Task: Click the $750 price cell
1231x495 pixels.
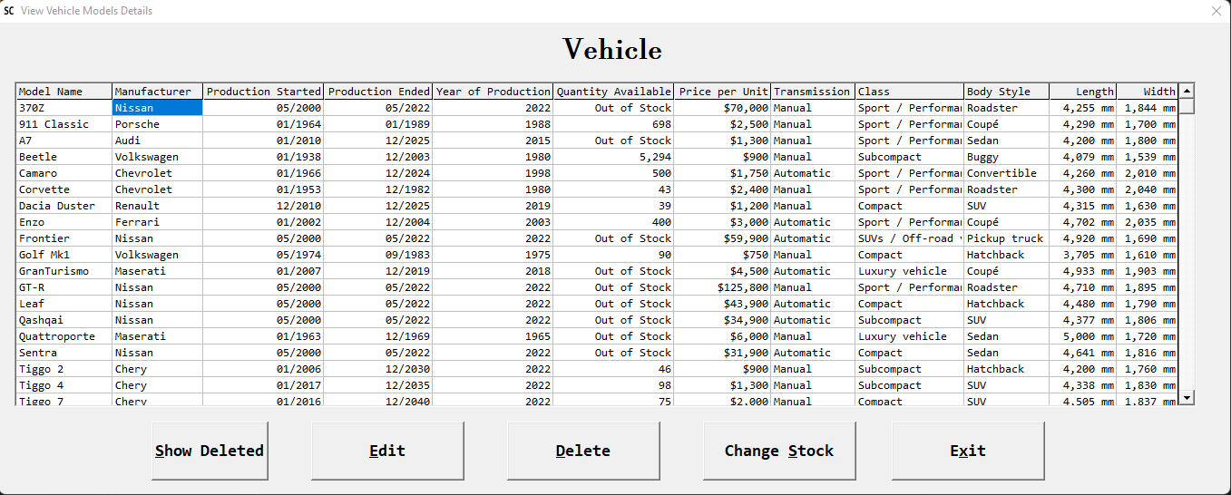Action: pyautogui.click(x=723, y=255)
